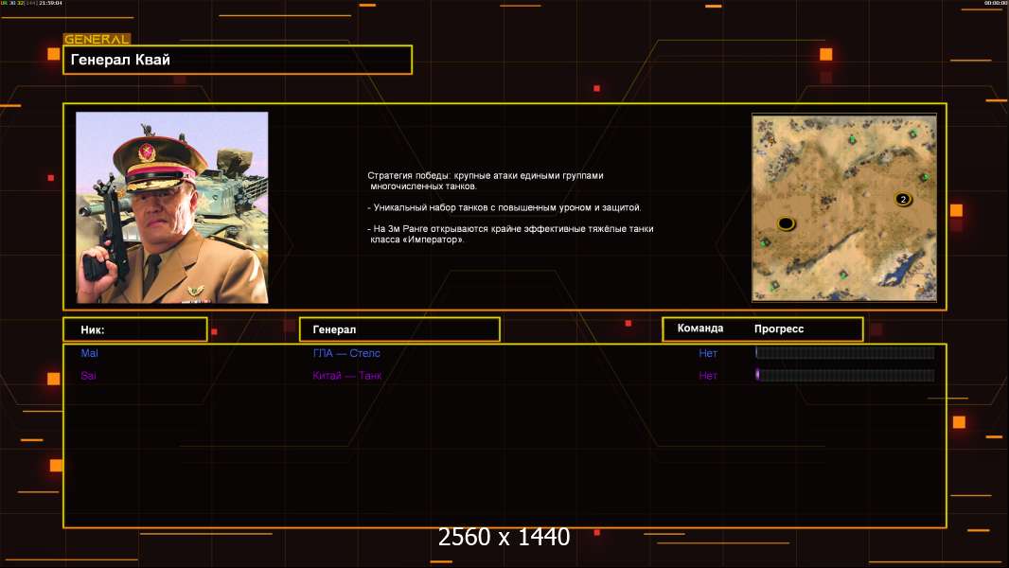Click General Kwai's portrait image

click(172, 207)
